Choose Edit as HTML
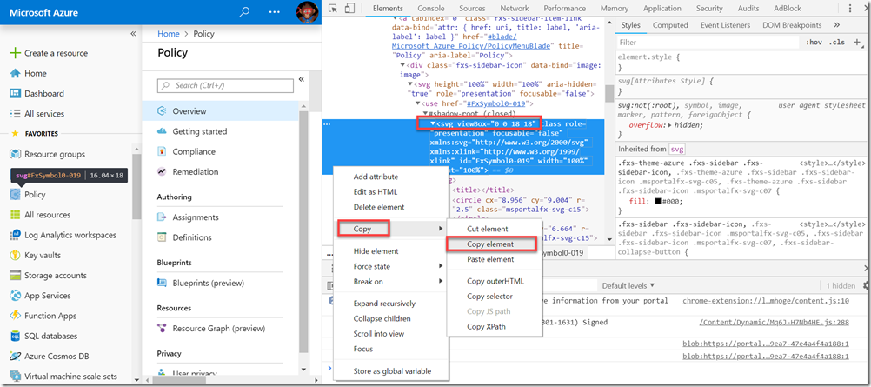 pyautogui.click(x=376, y=192)
